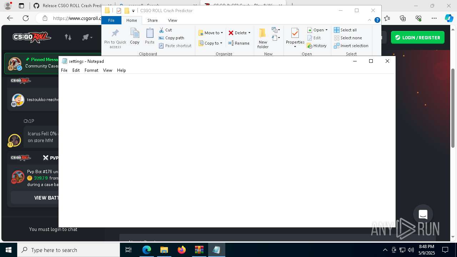Click the red Delete icon
The height and width of the screenshot is (257, 457).
[x=231, y=33]
